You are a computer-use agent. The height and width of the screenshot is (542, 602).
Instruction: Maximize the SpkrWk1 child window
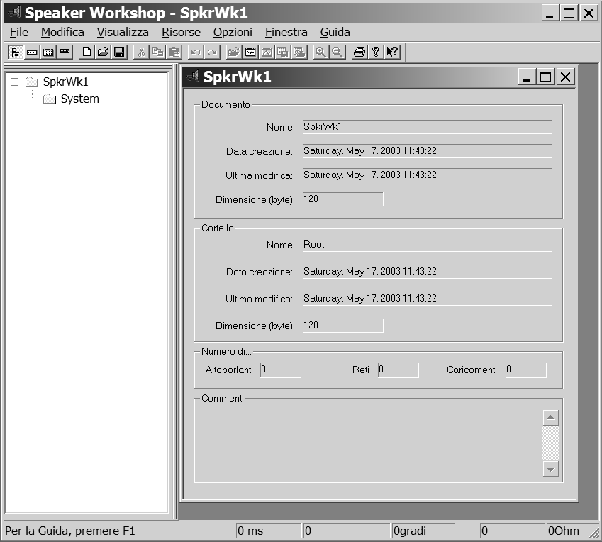(545, 77)
